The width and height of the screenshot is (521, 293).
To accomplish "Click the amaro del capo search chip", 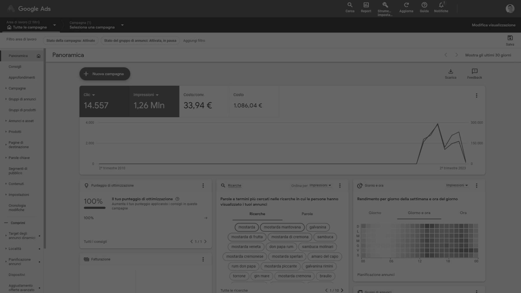I will pos(324,257).
